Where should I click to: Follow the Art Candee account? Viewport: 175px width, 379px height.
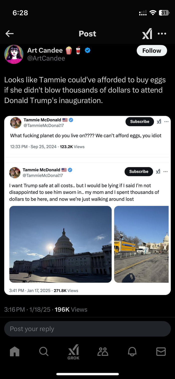(152, 50)
